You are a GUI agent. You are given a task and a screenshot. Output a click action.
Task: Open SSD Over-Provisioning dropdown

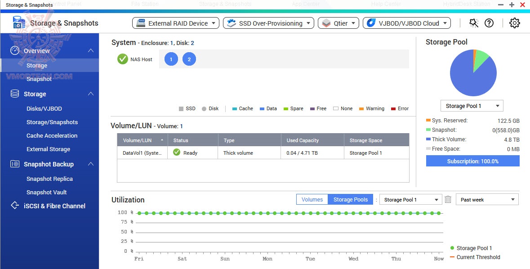click(268, 23)
